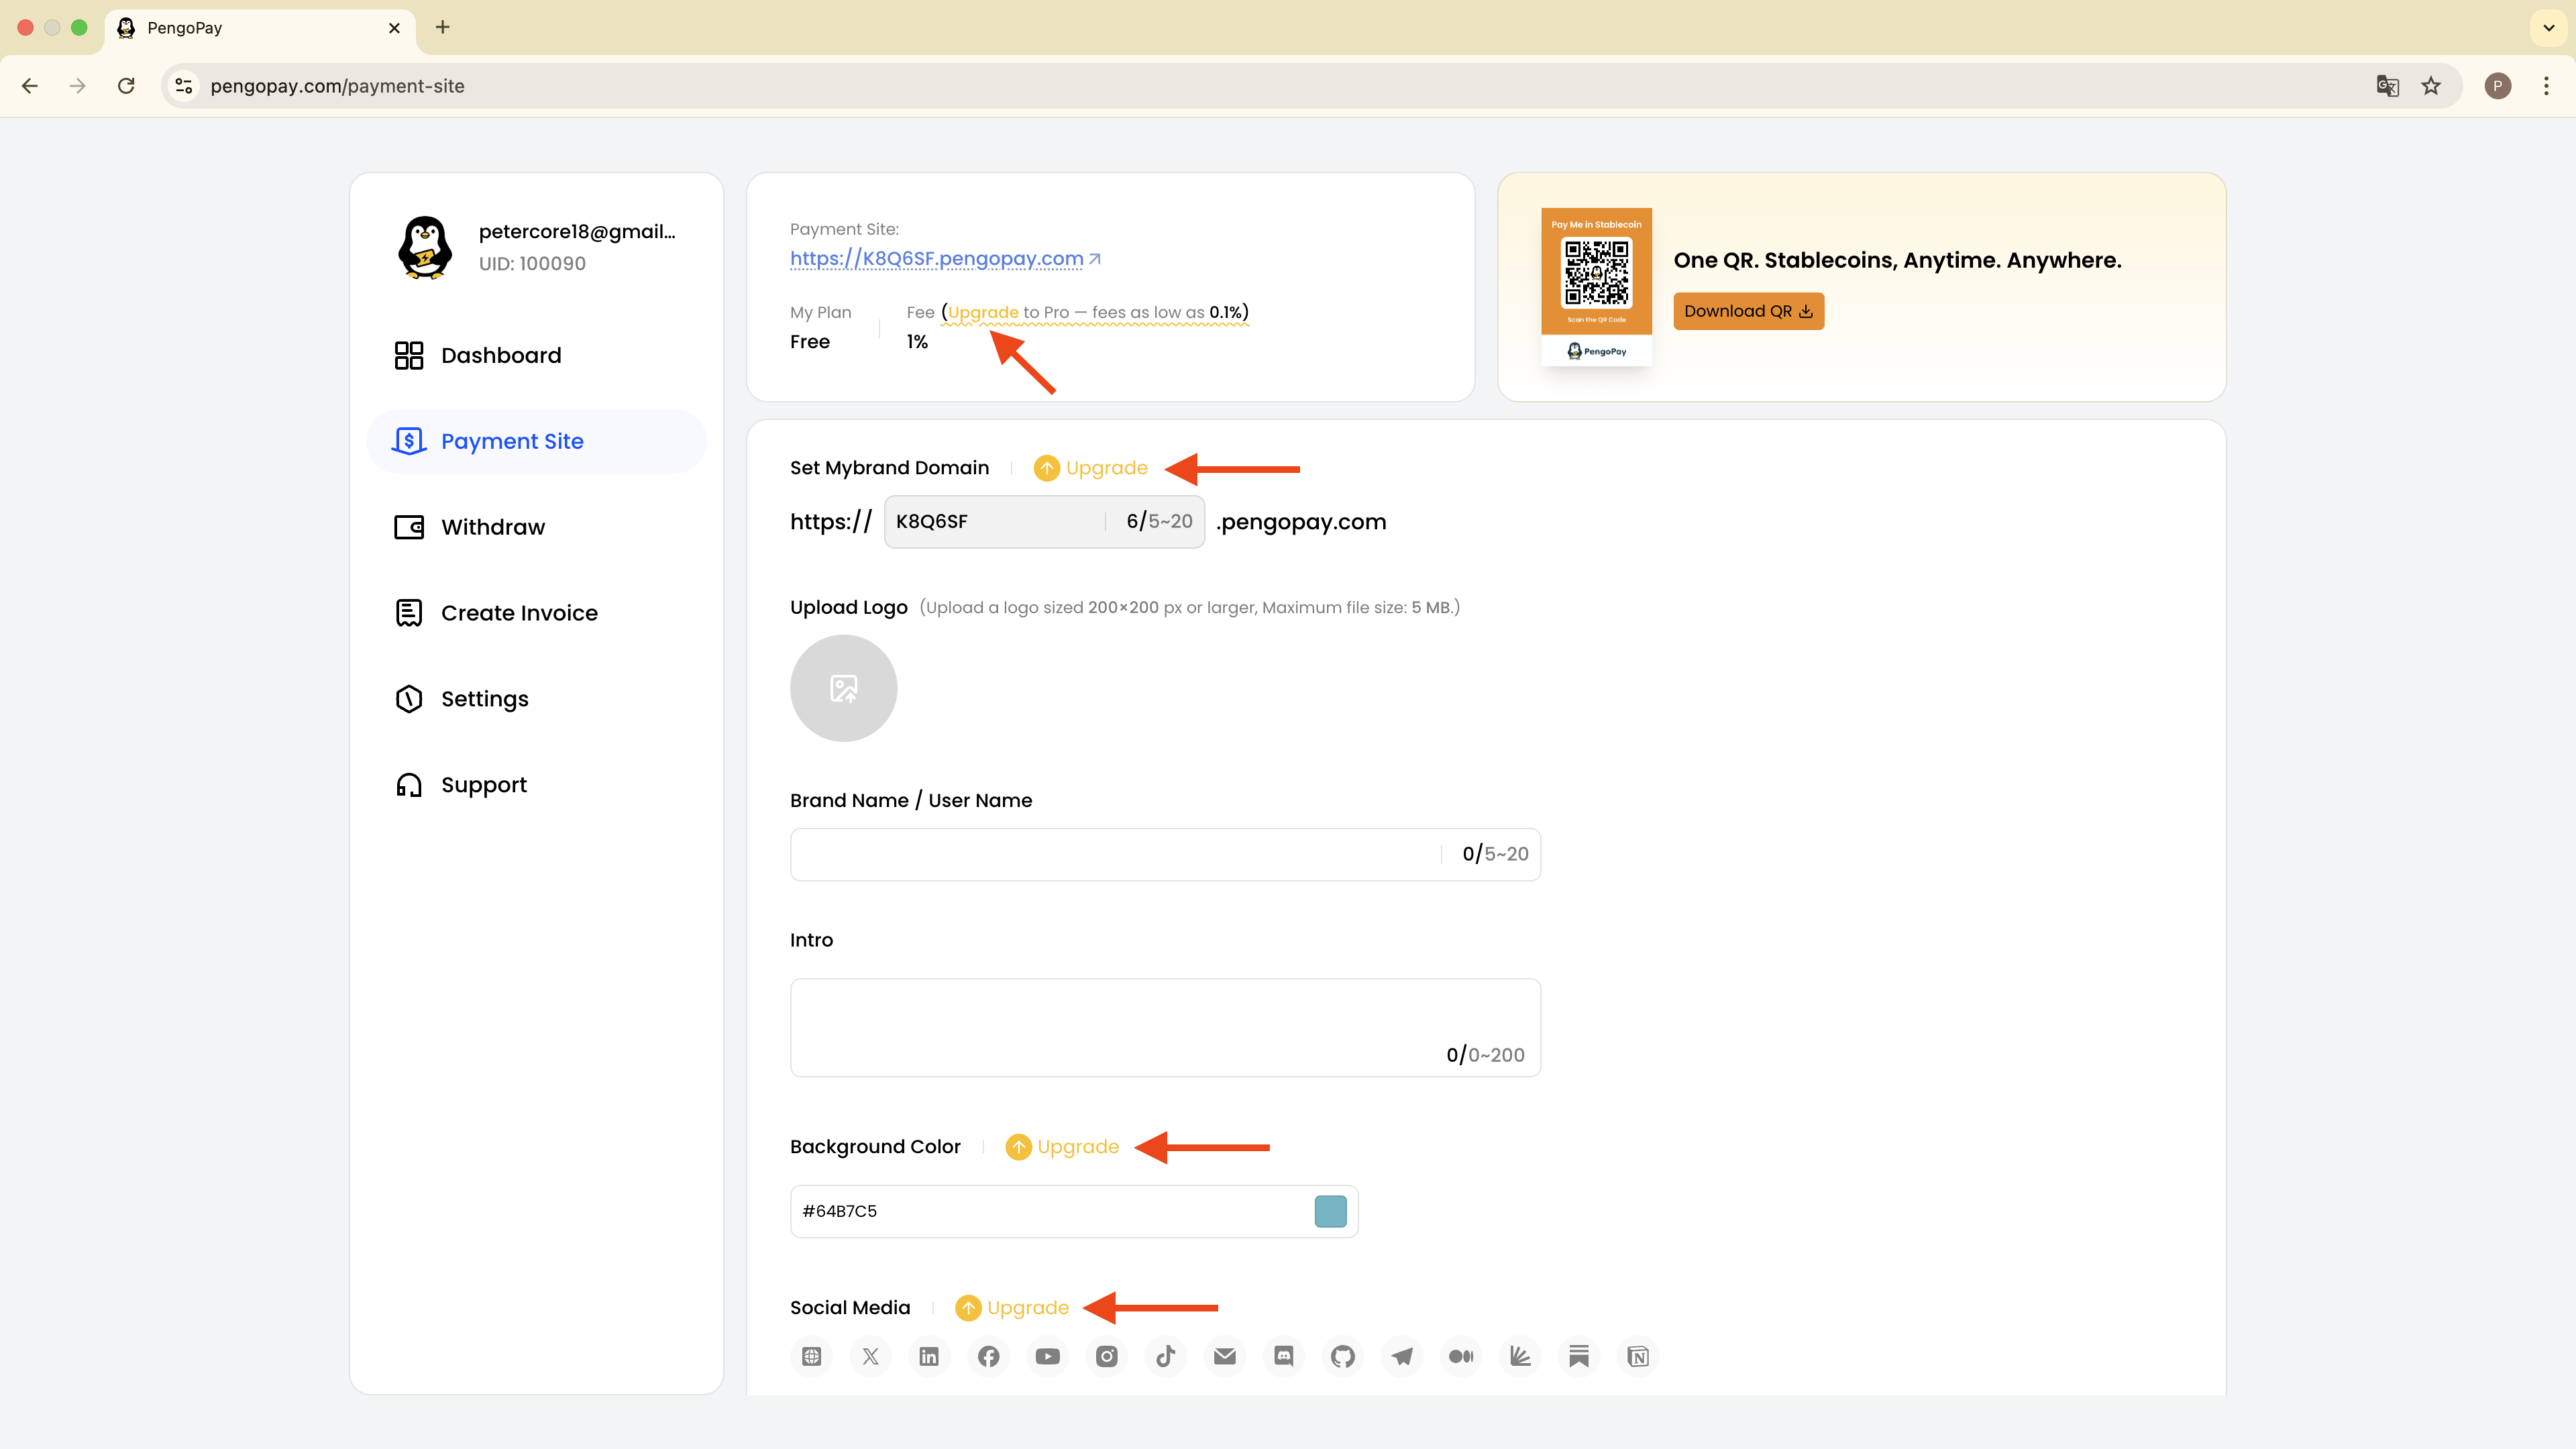Select the LinkedIn social icon

[929, 1357]
